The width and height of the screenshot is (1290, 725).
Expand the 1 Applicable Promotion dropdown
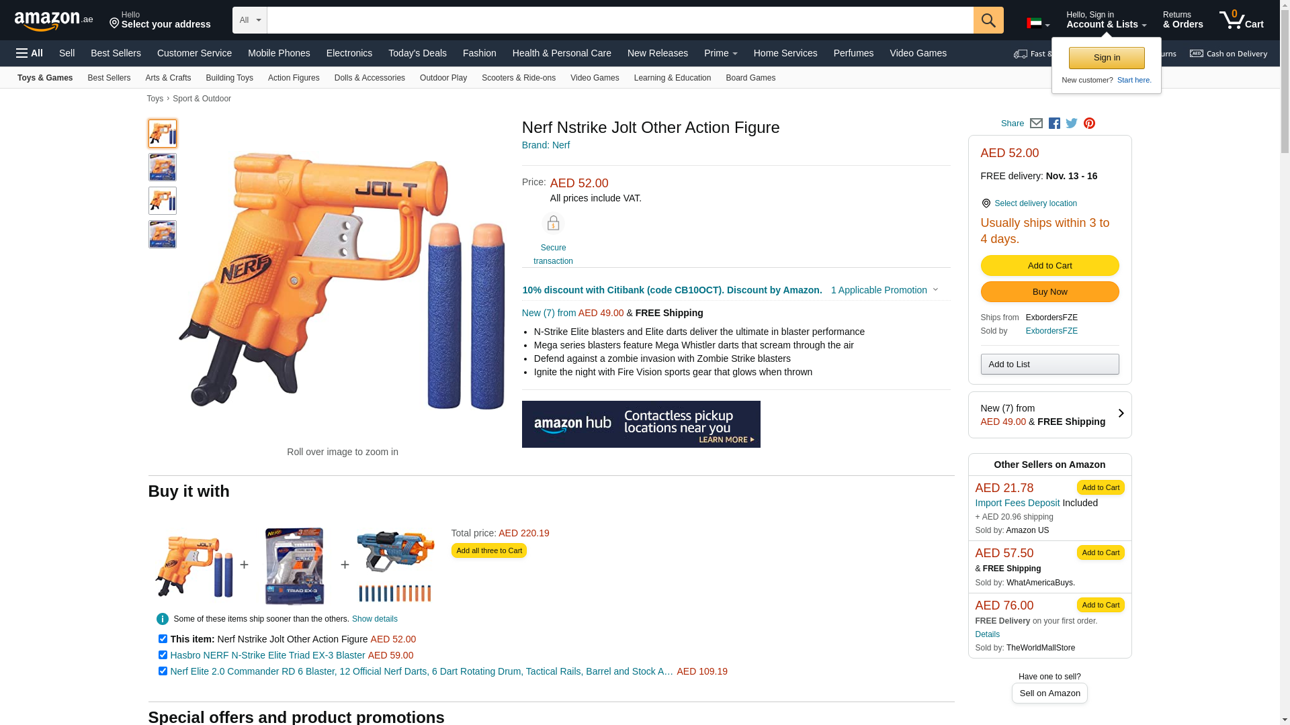[884, 290]
